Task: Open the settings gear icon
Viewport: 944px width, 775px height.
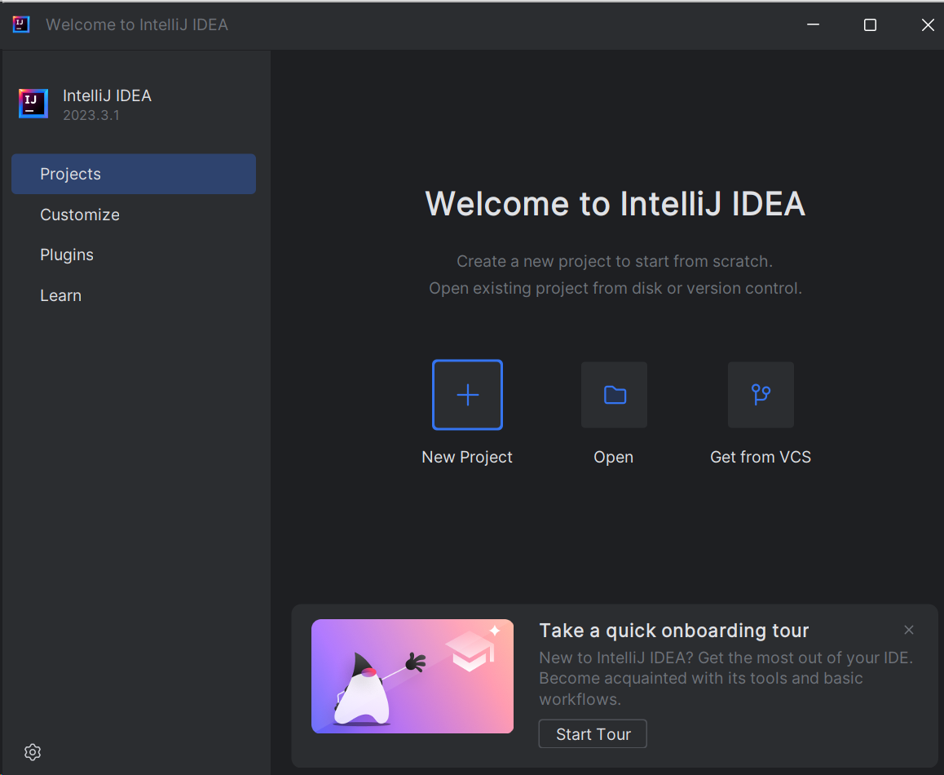Action: pyautogui.click(x=33, y=751)
